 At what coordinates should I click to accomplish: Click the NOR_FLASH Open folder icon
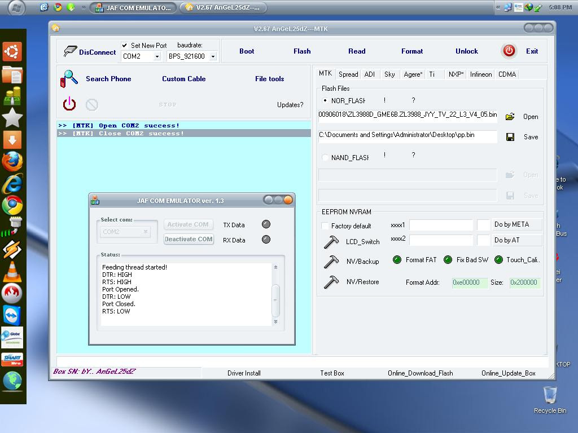click(510, 117)
